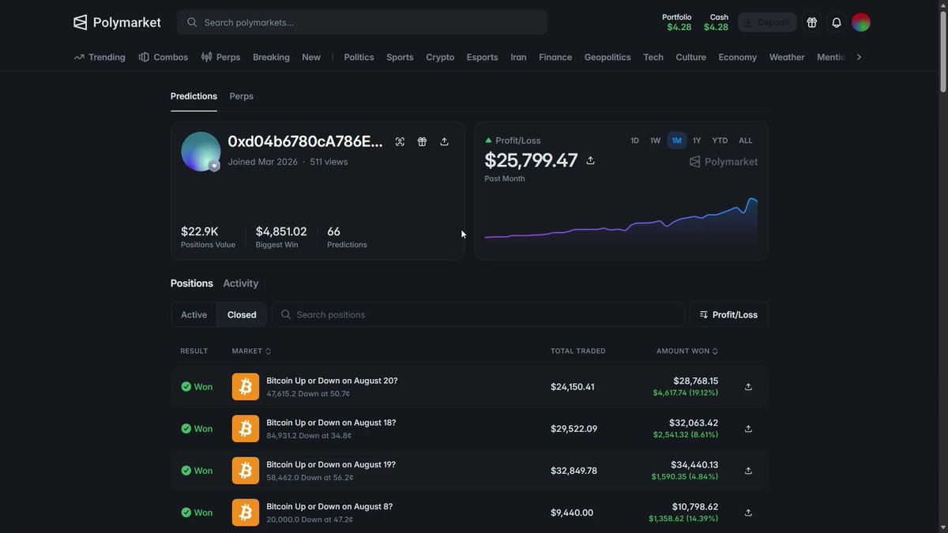Click the Polymarket logo
This screenshot has height=533, width=948.
(x=117, y=22)
